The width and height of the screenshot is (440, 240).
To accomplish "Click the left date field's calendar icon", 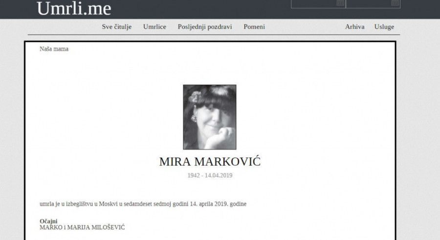I will coord(340,3).
